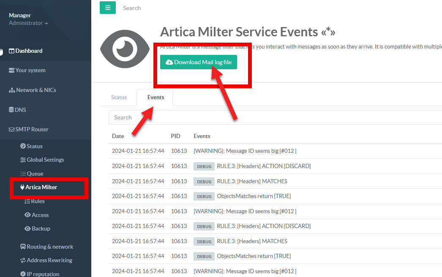Click Download Mail log file button

pyautogui.click(x=198, y=62)
